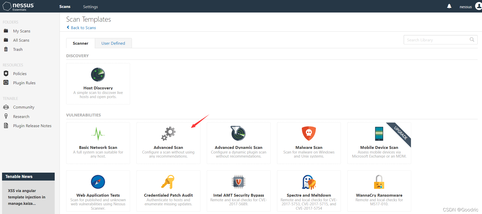This screenshot has width=482, height=214.
Task: Select the Malware Scan skull shield icon
Action: click(x=309, y=133)
